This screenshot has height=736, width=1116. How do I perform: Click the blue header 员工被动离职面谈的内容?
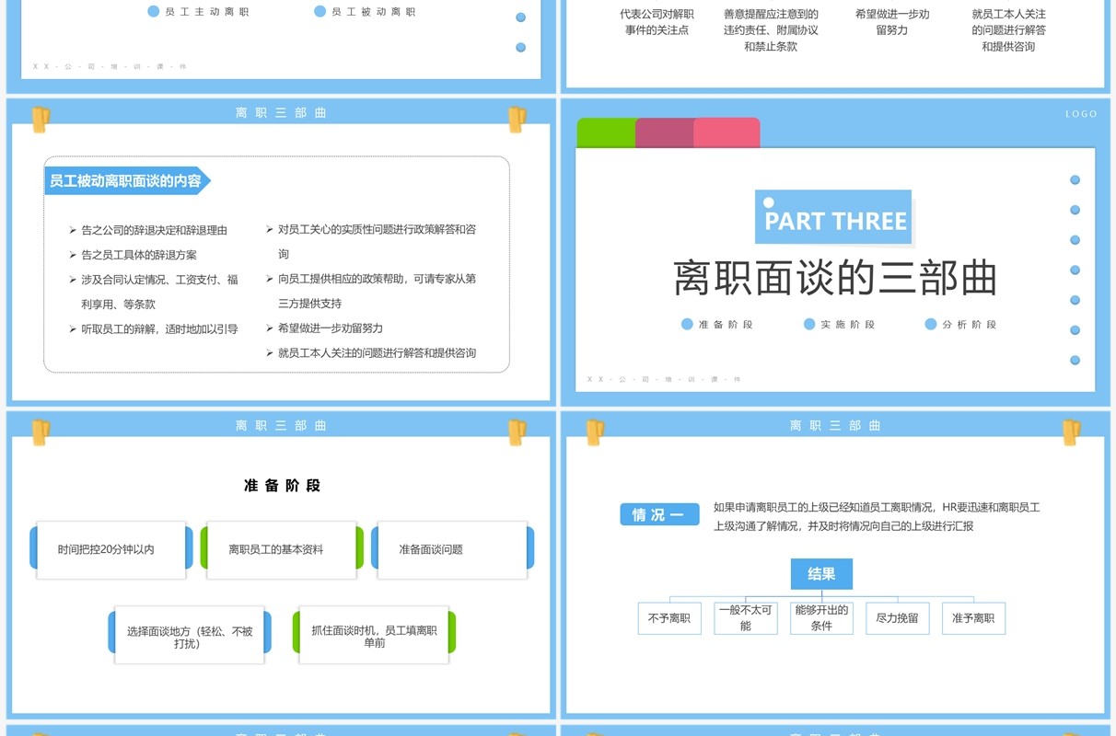pos(126,181)
